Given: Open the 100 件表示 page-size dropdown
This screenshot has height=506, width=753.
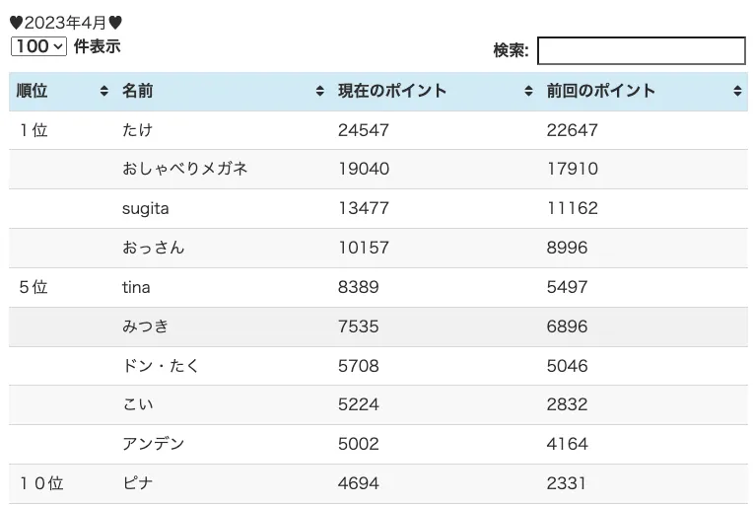Looking at the screenshot, I should 39,46.
